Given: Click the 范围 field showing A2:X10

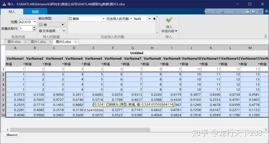Looking at the screenshot, I should (x=26, y=22).
